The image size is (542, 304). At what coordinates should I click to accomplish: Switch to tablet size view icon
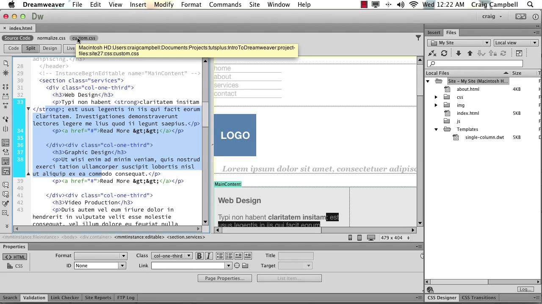tap(359, 238)
